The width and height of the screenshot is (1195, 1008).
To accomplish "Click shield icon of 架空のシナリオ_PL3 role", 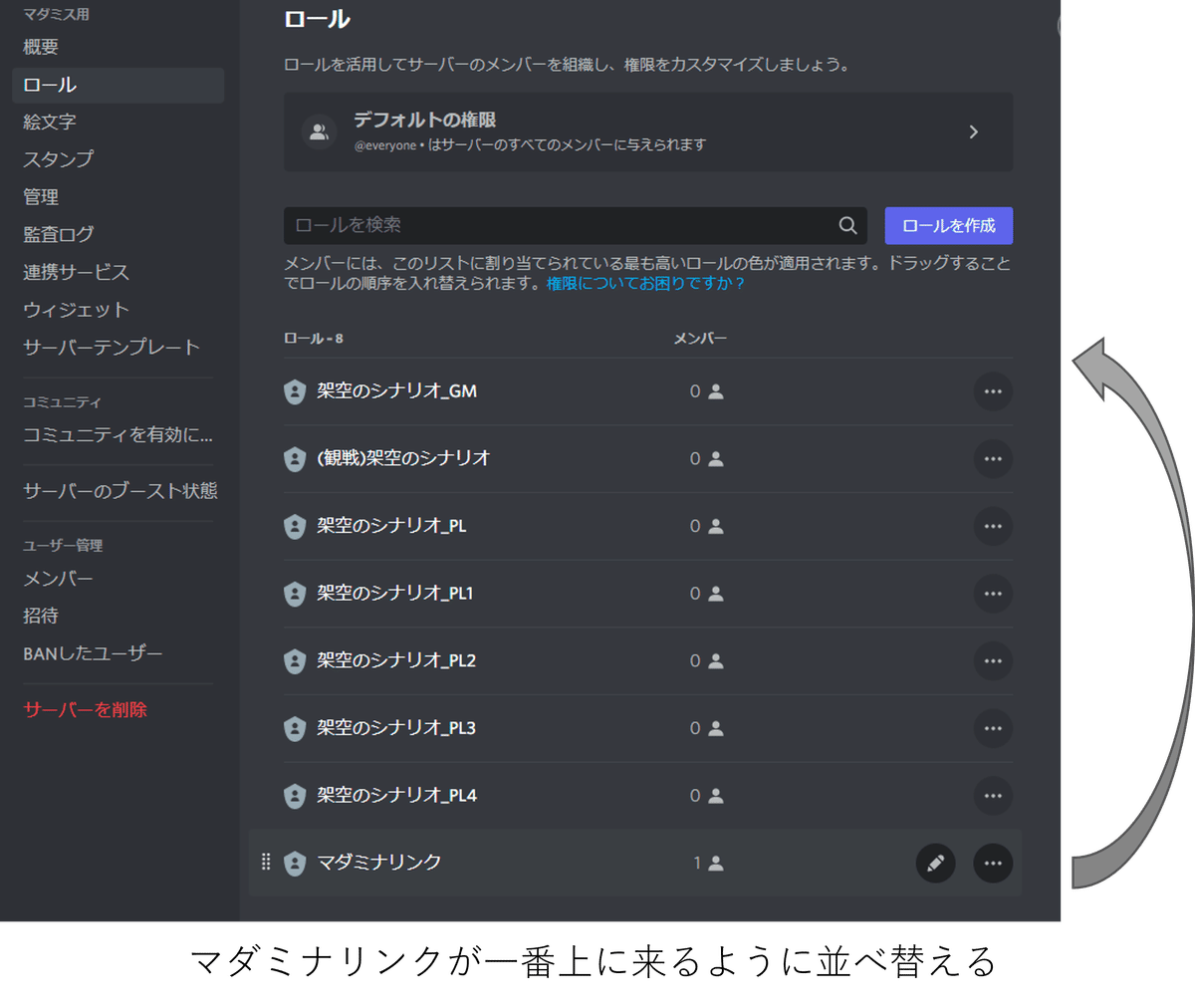I will click(x=295, y=728).
